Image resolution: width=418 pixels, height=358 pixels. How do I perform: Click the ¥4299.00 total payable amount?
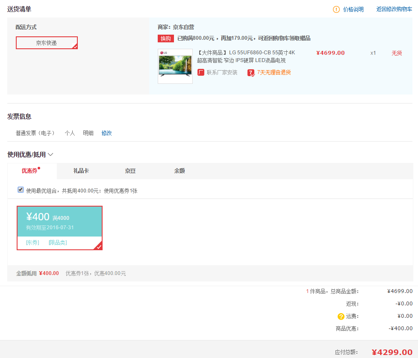pos(392,352)
